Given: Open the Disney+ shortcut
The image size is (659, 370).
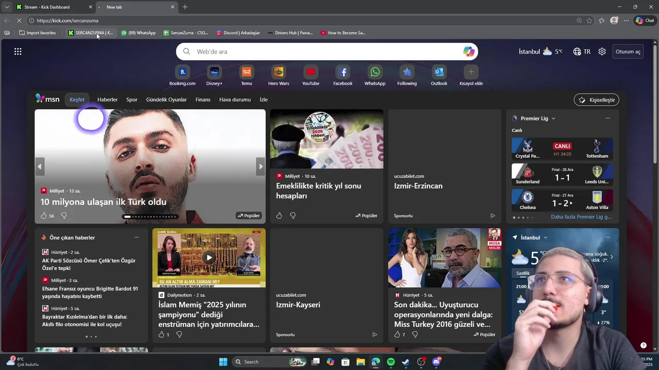Looking at the screenshot, I should (214, 75).
